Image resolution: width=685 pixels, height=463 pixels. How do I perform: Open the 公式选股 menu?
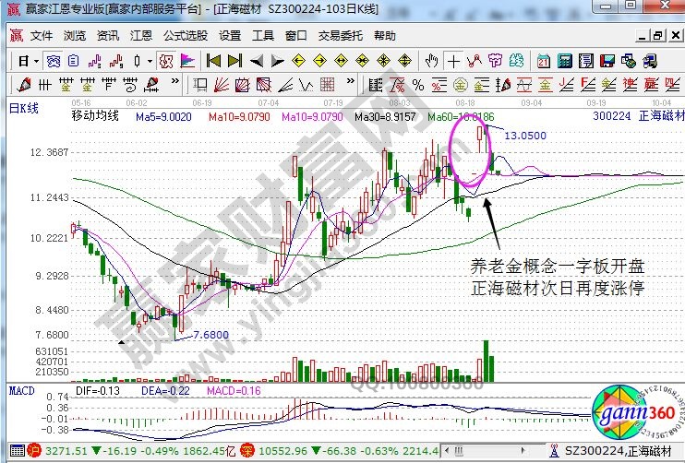click(x=184, y=36)
